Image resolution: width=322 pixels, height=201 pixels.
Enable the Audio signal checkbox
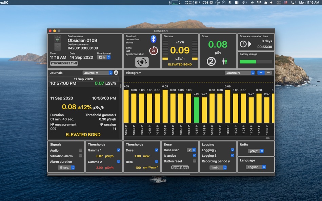pyautogui.click(x=80, y=150)
